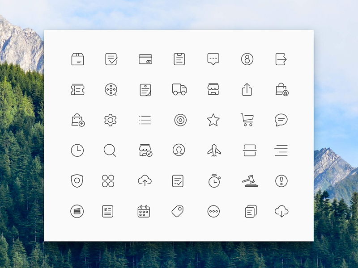358x268 pixels.
Task: Open the sticky note icon
Action: click(x=145, y=90)
